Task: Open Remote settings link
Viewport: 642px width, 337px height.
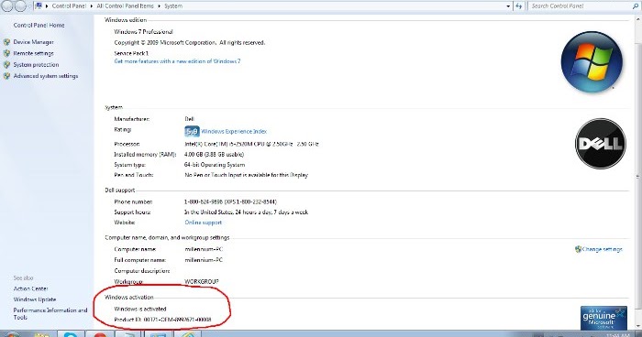Action: tap(33, 53)
